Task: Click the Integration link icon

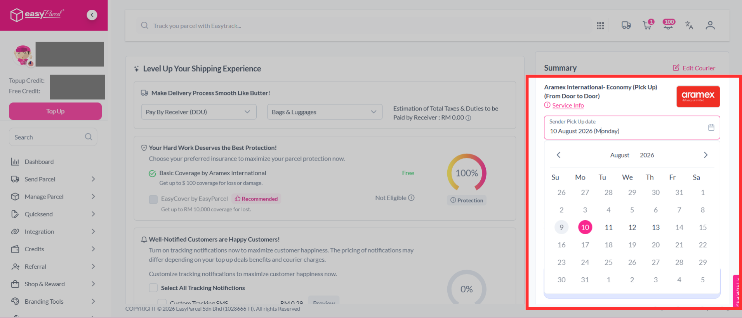Action: 15,232
